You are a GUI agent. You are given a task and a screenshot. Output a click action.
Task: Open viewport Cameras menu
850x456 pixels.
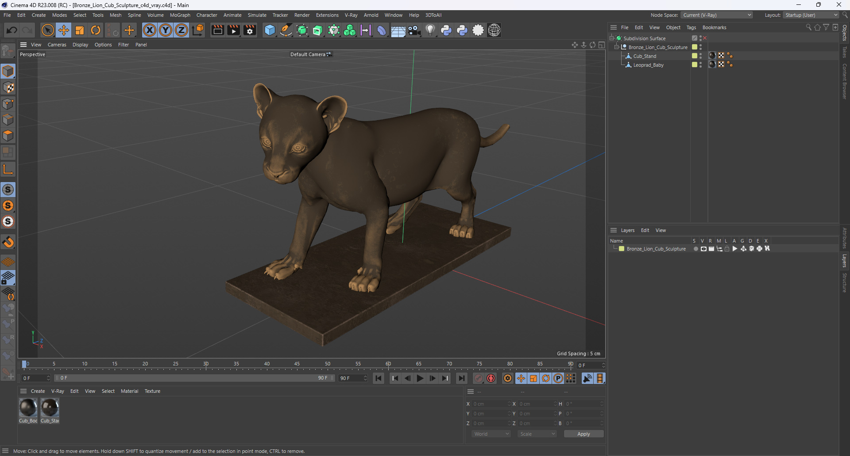point(57,45)
